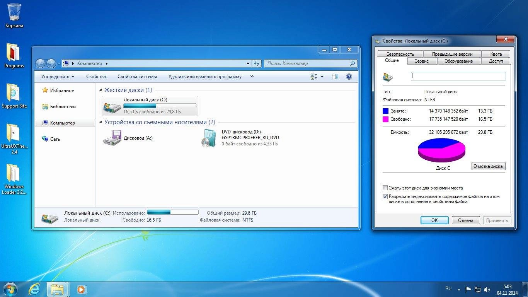Viewport: 528px width, 297px height.
Task: Open the Квота tab in properties
Action: click(x=496, y=54)
